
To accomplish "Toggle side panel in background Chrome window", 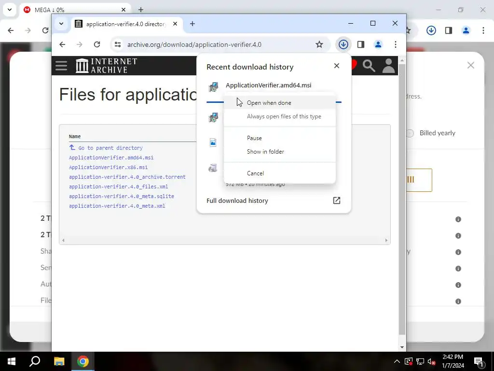I will tap(449, 30).
